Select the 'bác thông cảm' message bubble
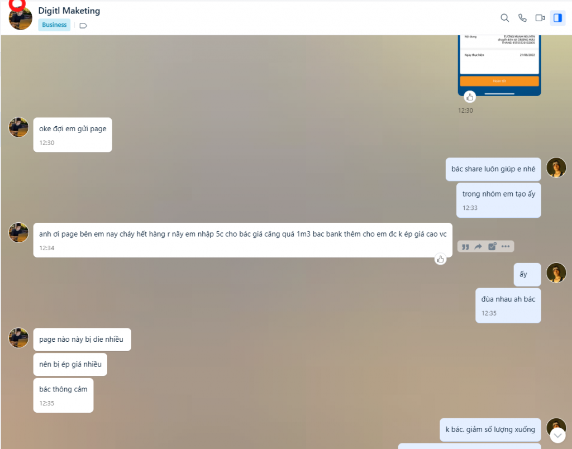The width and height of the screenshot is (572, 449). [64, 395]
